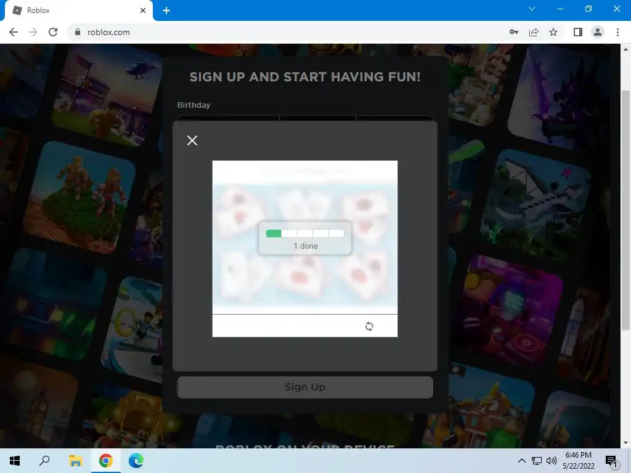Viewport: 631px width, 473px height.
Task: Open the Chrome profile avatar menu
Action: pos(598,32)
